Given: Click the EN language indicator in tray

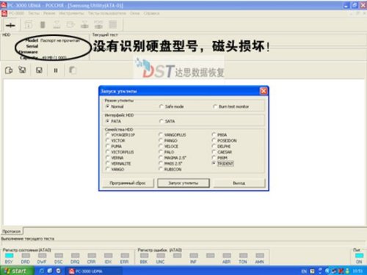Looking at the screenshot, I should click(304, 271).
